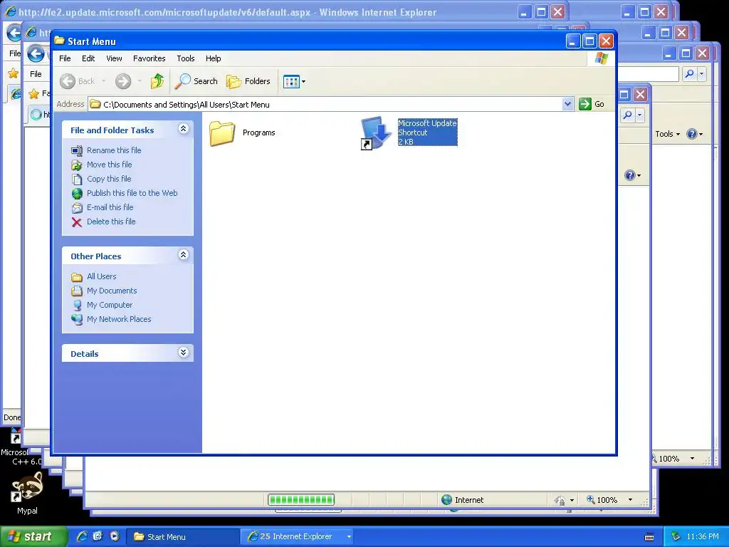Click the IE search magnifier button
729x547 pixels.
(x=690, y=73)
